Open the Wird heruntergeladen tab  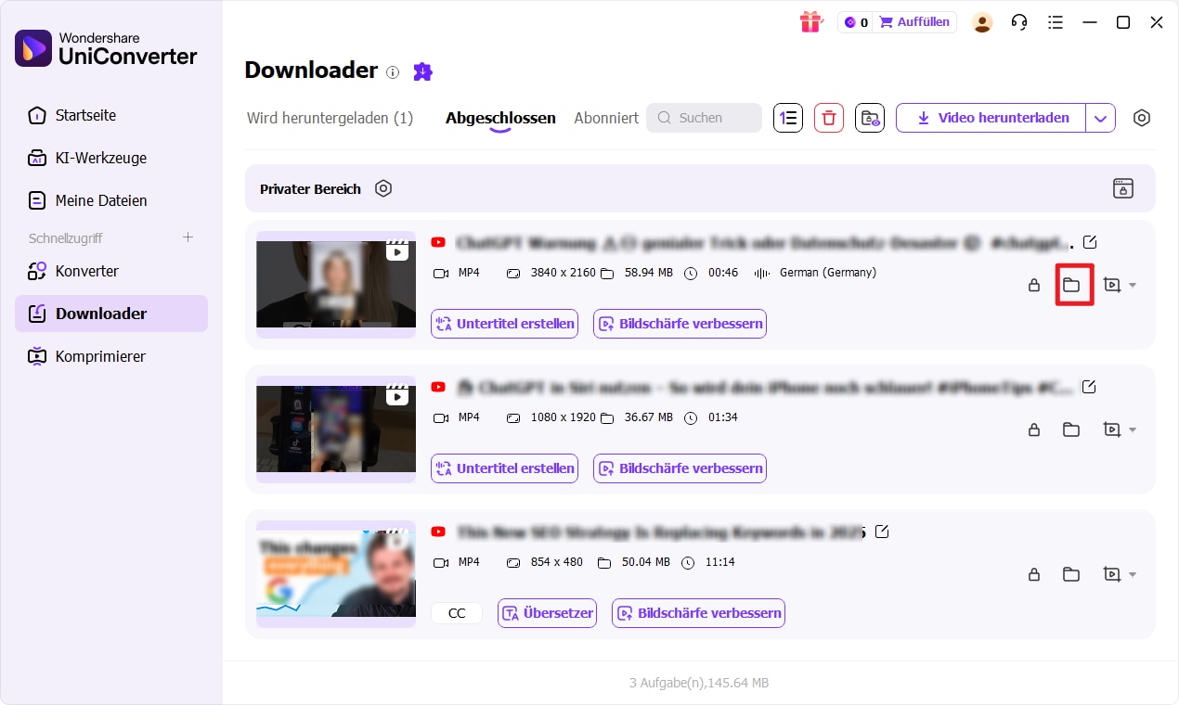point(330,118)
